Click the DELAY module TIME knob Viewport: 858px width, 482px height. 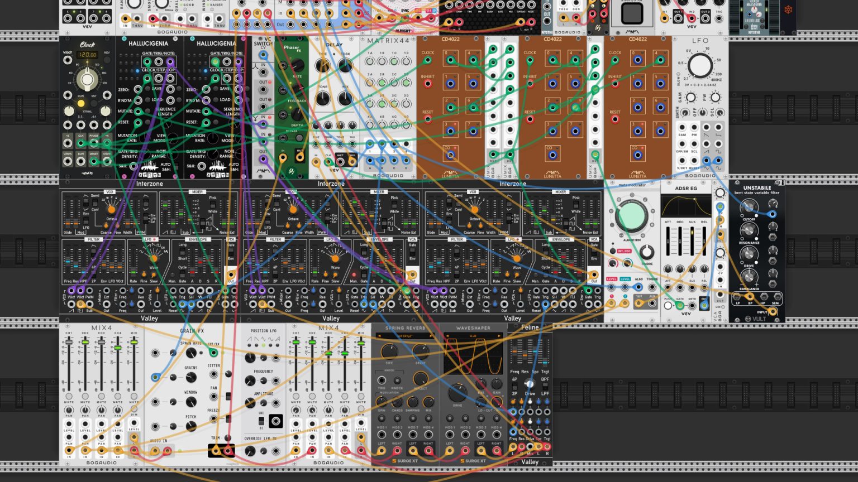pyautogui.click(x=322, y=65)
